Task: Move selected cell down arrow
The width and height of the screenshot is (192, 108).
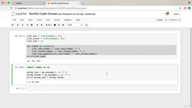Action: 42,25
